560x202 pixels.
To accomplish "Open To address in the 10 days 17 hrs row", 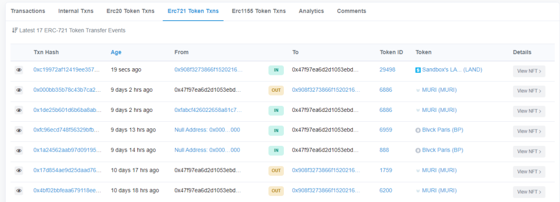I will tap(326, 170).
